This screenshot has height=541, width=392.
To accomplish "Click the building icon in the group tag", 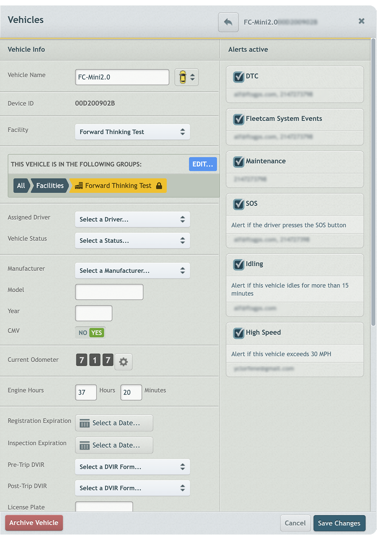I will [78, 186].
